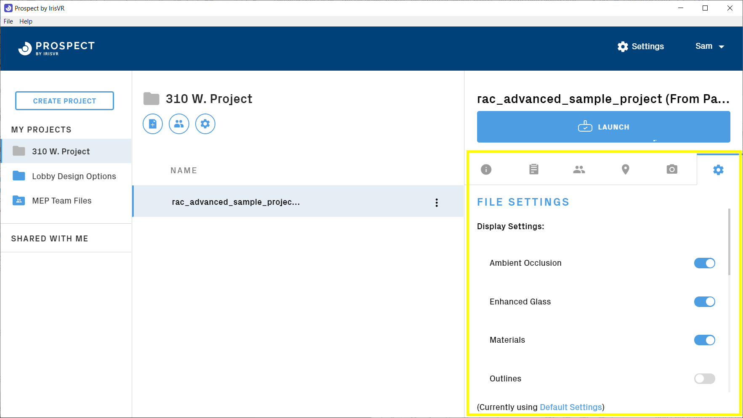The width and height of the screenshot is (743, 418).
Task: Switch to the file info tab
Action: tap(486, 169)
